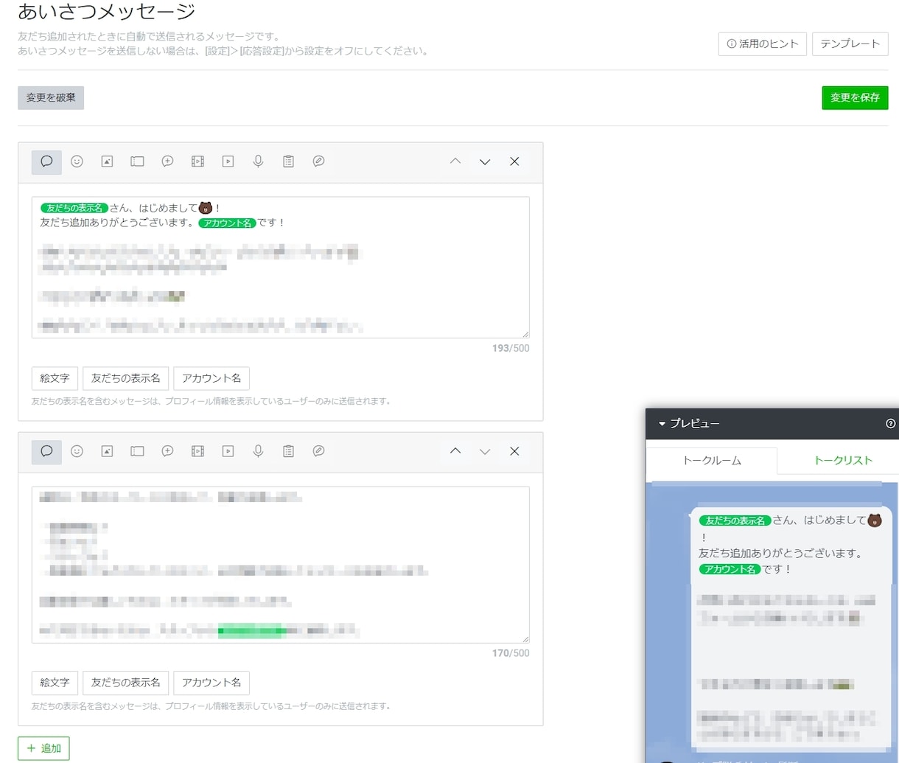899x763 pixels.
Task: Select survey clipboard type in first message box
Action: [288, 161]
